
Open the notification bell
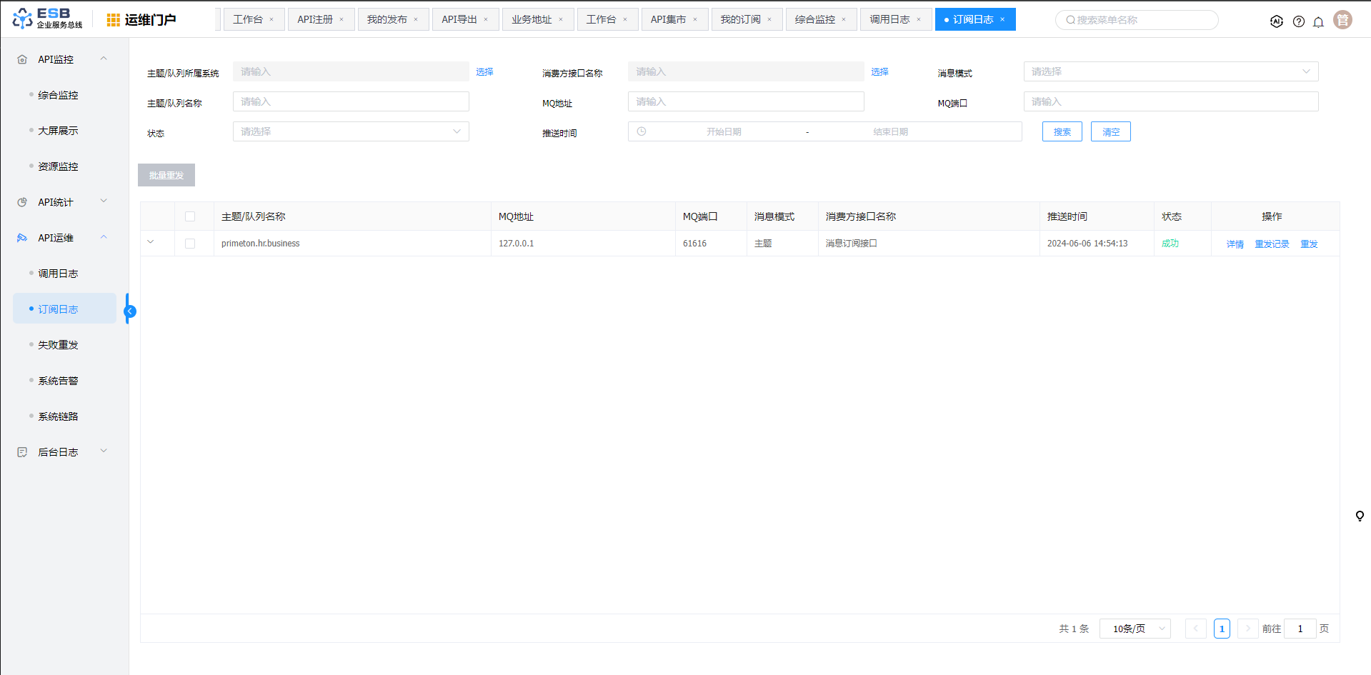point(1318,21)
